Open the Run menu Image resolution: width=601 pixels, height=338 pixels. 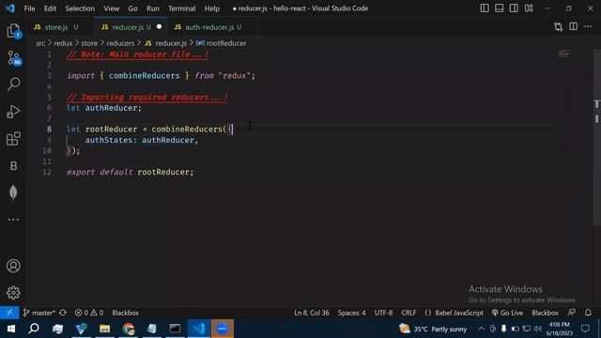pyautogui.click(x=152, y=8)
